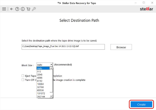Click the shopping cart buy icon

point(28,9)
